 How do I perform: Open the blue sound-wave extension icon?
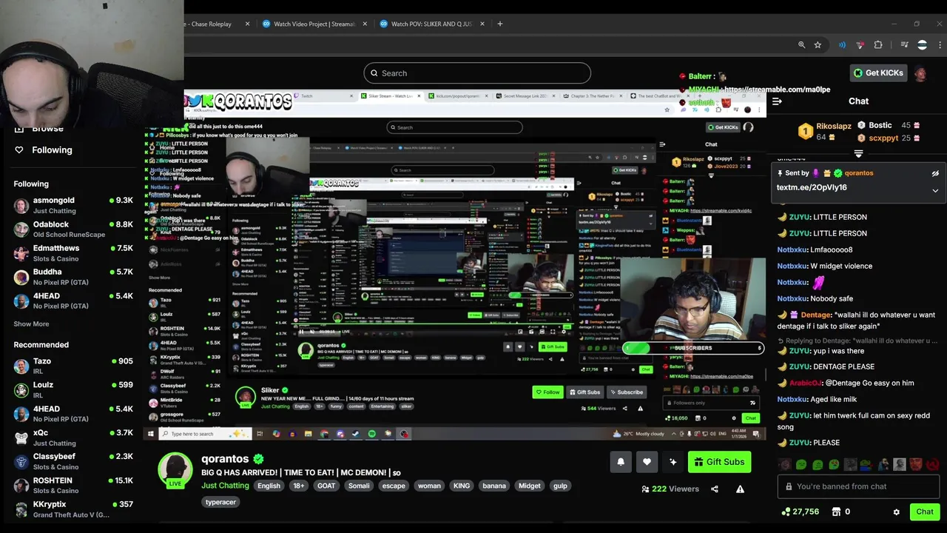coord(842,45)
